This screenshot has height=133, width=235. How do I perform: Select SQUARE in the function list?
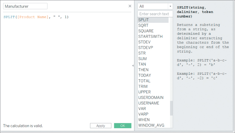point(153,31)
